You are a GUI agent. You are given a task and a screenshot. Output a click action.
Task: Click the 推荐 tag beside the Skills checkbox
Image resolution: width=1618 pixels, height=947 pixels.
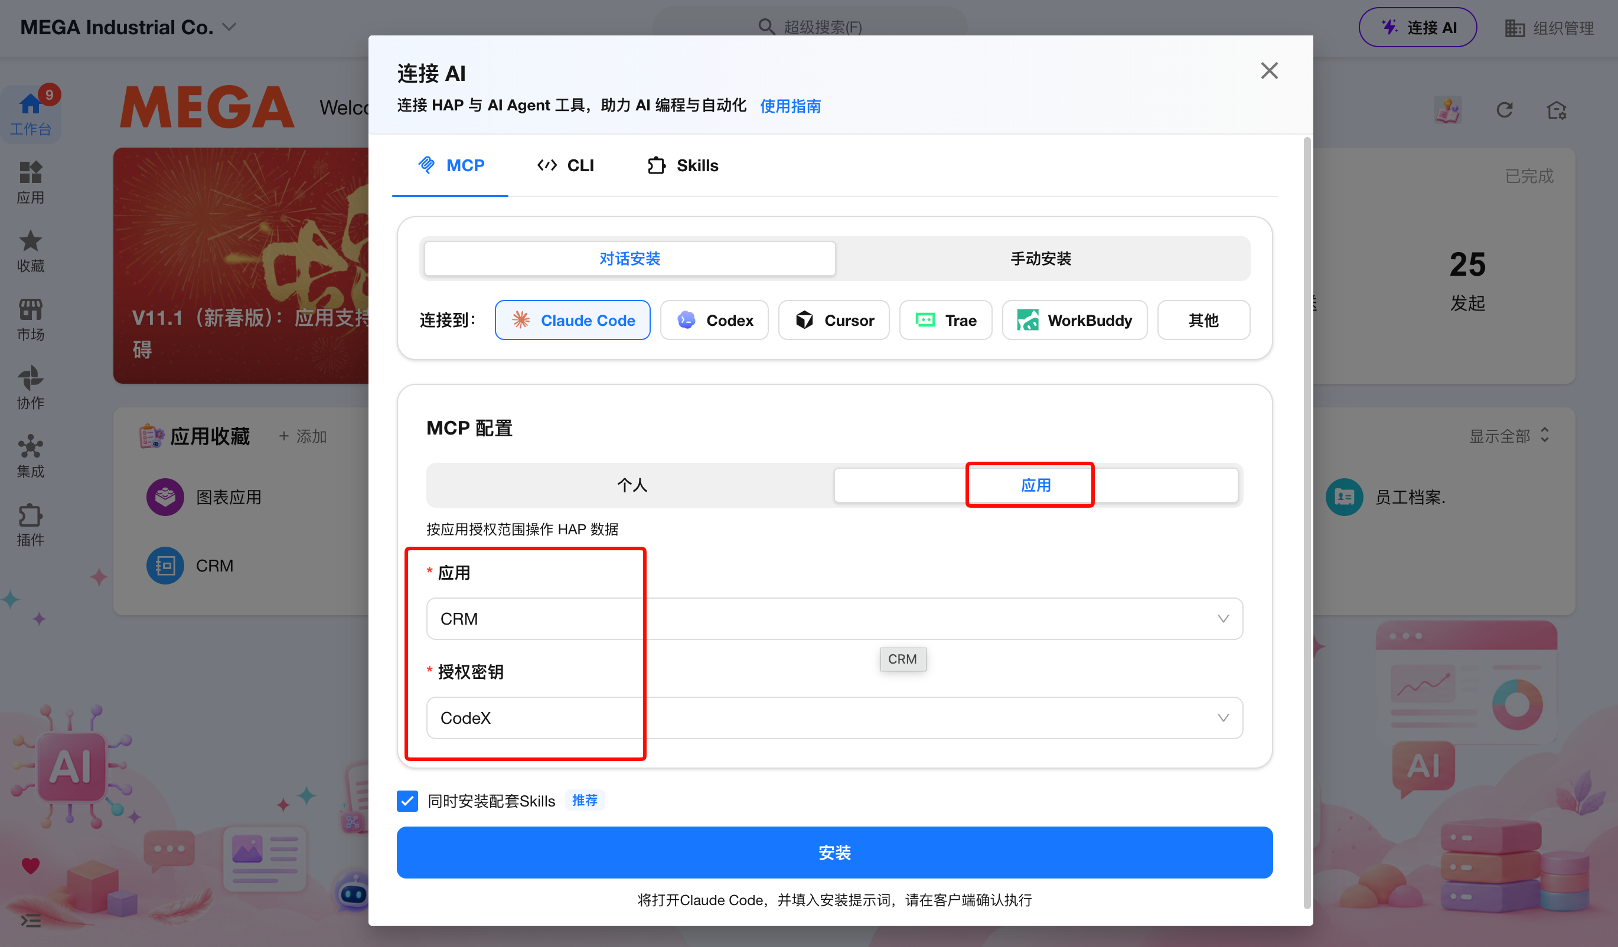click(x=584, y=800)
